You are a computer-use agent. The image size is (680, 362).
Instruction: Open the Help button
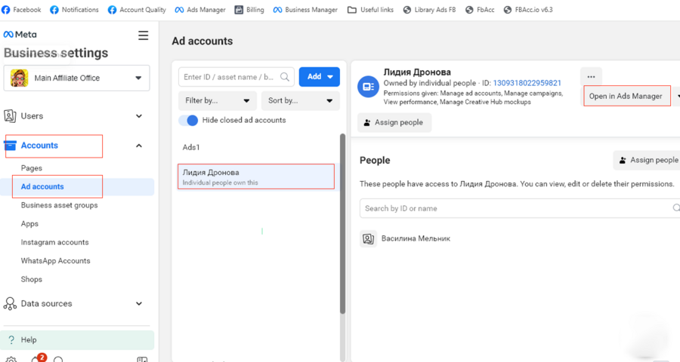pos(77,340)
